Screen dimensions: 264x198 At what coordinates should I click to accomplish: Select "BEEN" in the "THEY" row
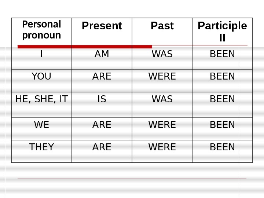pyautogui.click(x=222, y=147)
